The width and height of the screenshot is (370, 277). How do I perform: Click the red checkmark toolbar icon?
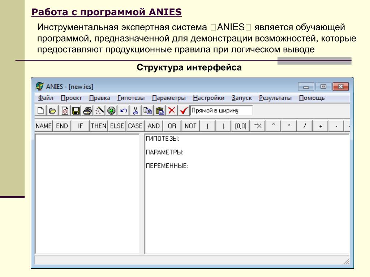(184, 110)
